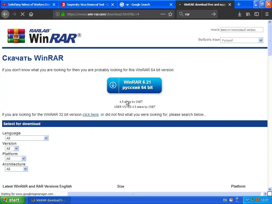Expand the Platform filter dropdown
272x204 pixels.
pos(15,159)
